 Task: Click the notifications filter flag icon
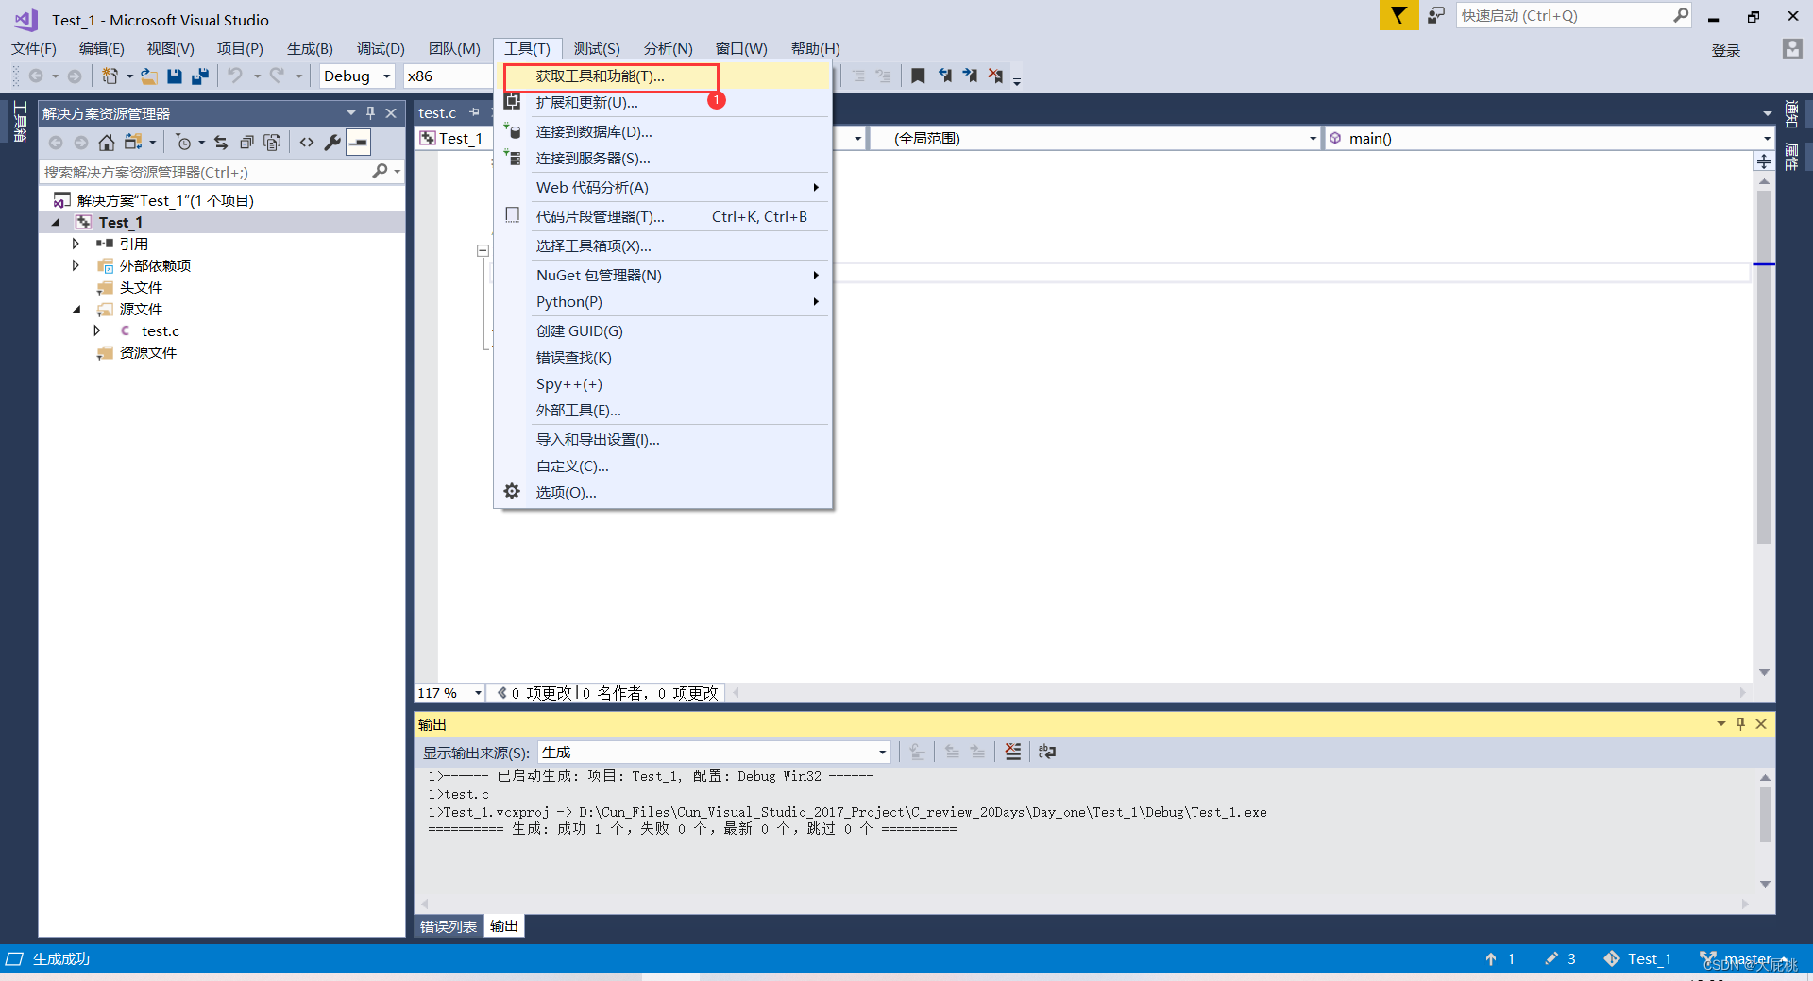1398,15
